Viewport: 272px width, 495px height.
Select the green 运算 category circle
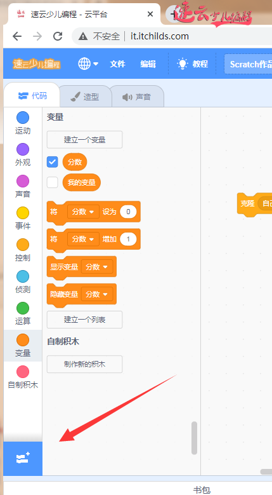[x=23, y=308]
